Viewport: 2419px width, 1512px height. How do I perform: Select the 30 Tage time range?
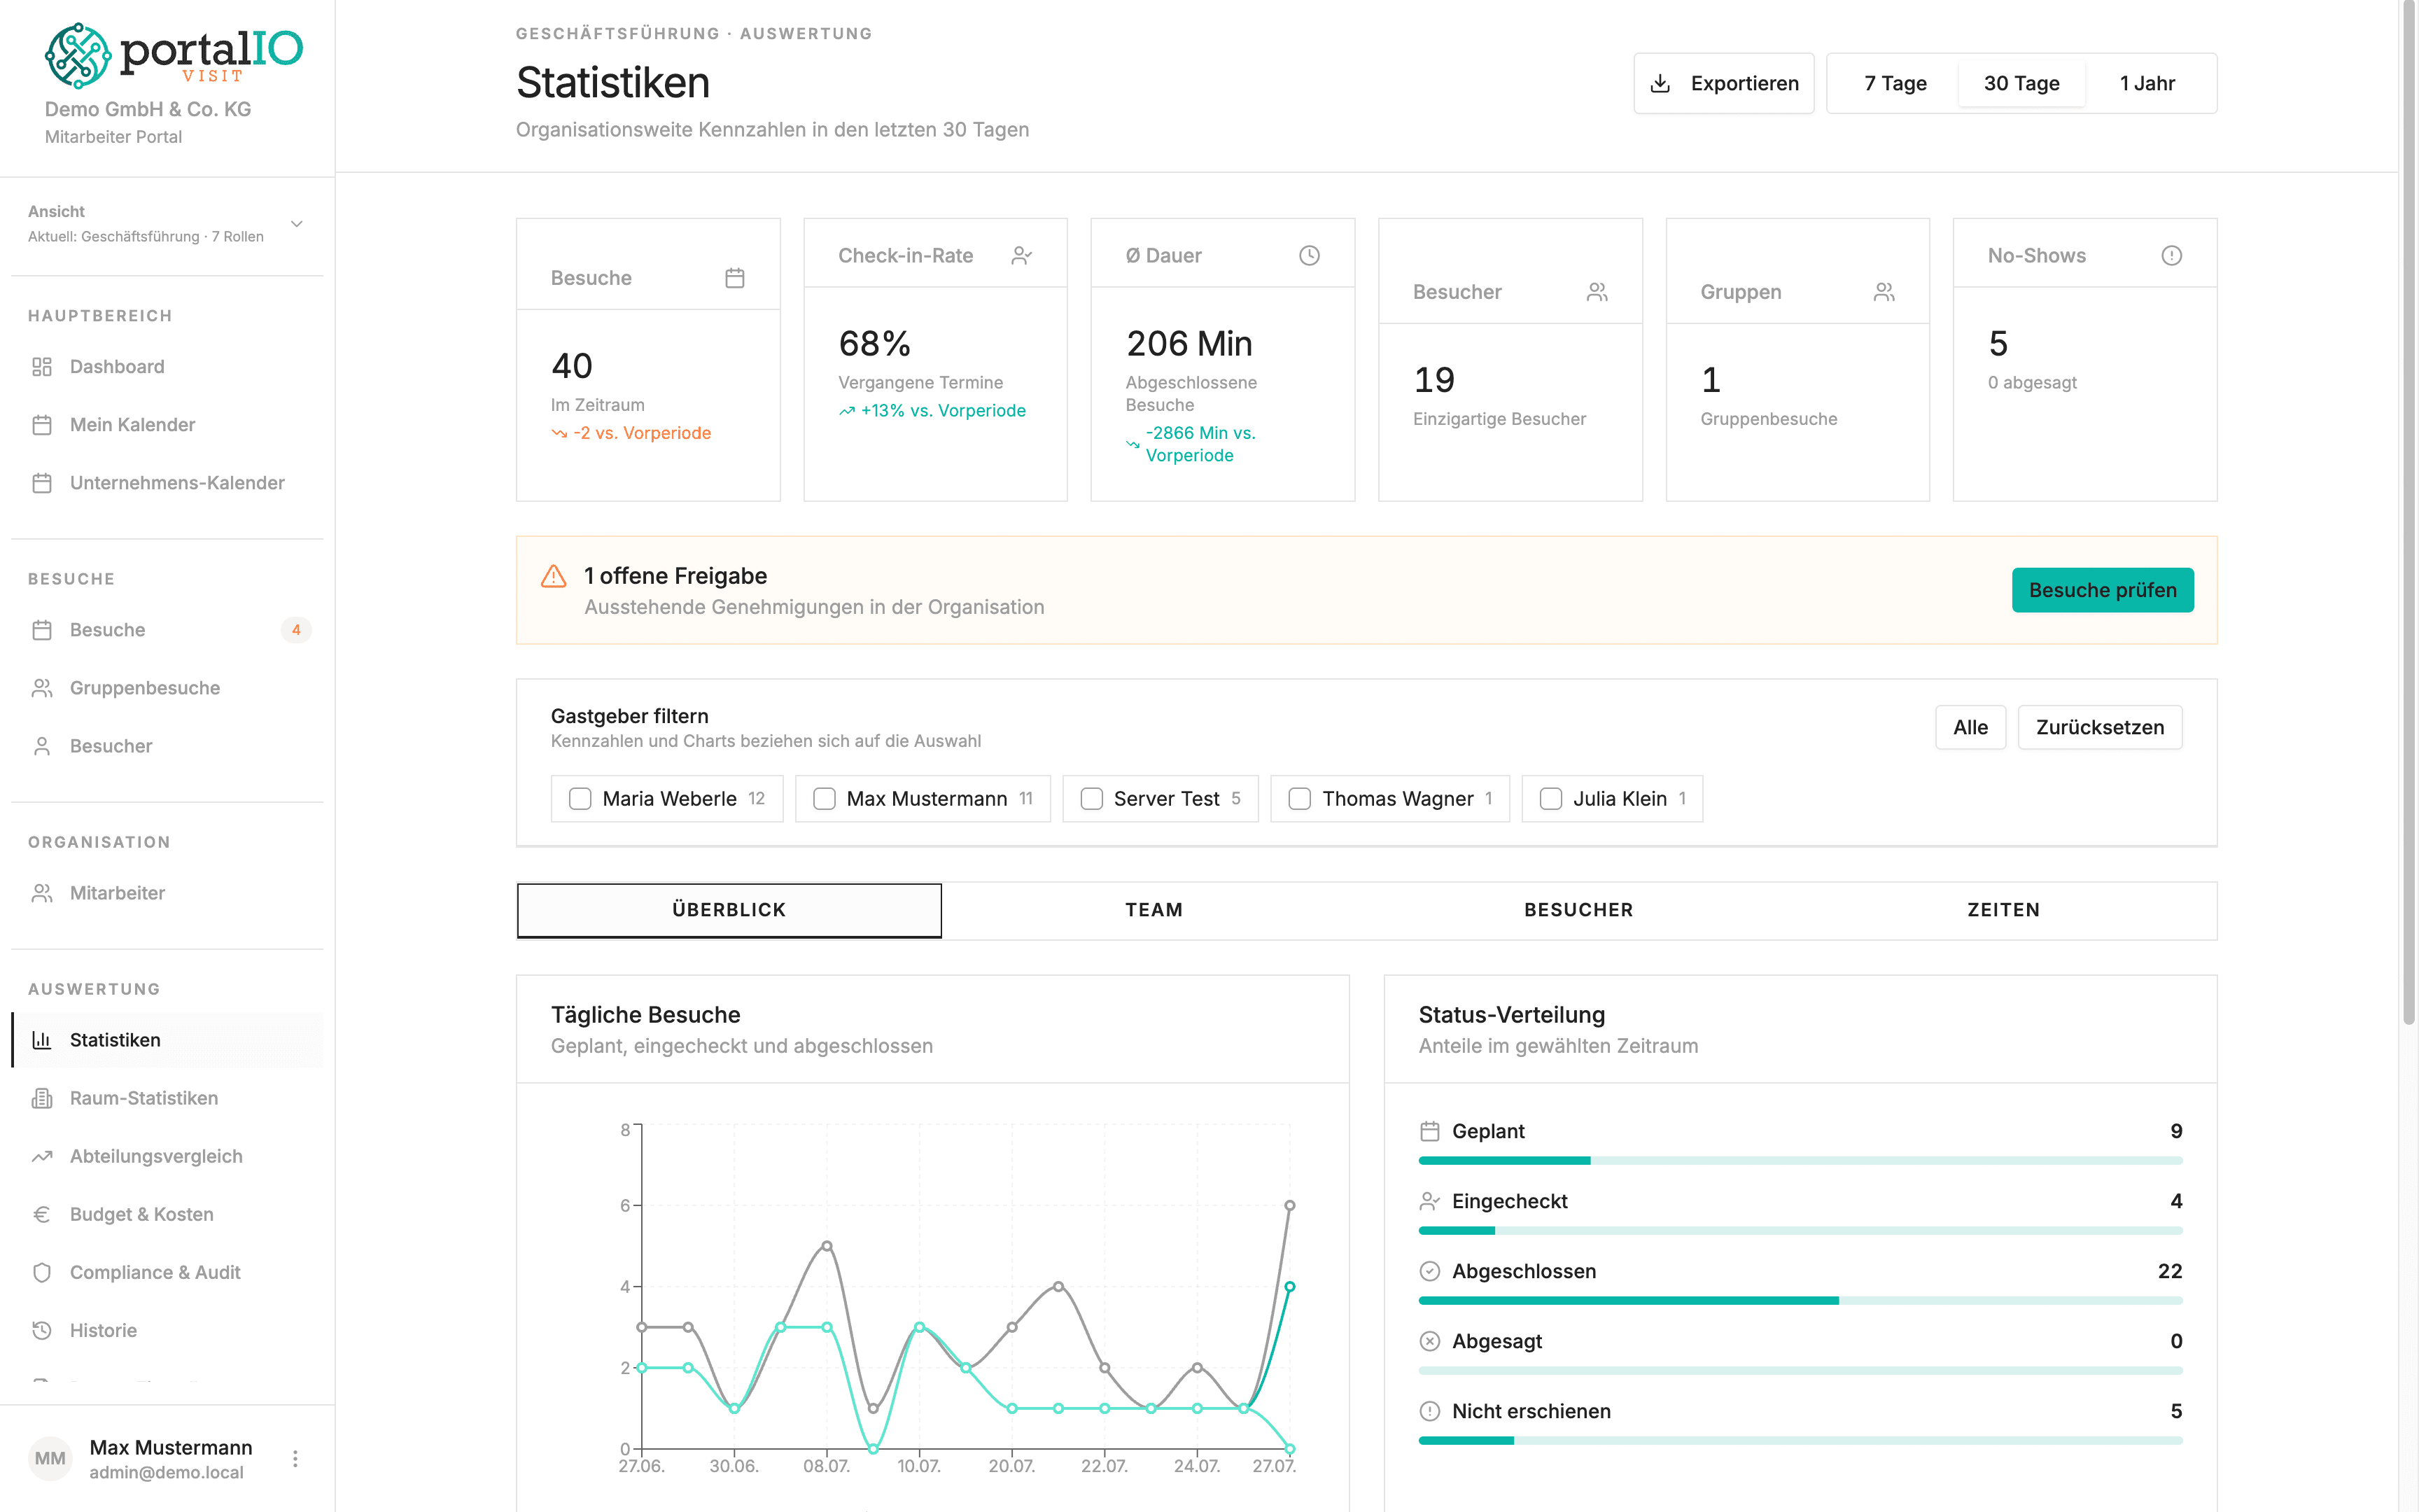2021,83
